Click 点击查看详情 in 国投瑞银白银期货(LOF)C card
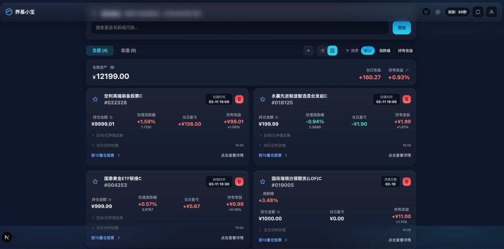 tap(399, 240)
